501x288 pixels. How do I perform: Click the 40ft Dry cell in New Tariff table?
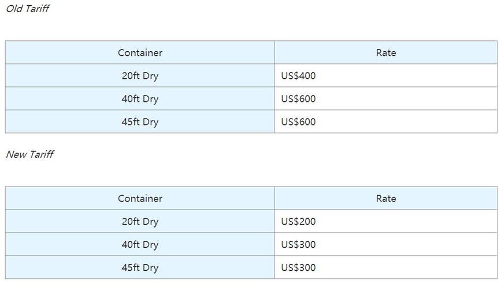tap(140, 244)
